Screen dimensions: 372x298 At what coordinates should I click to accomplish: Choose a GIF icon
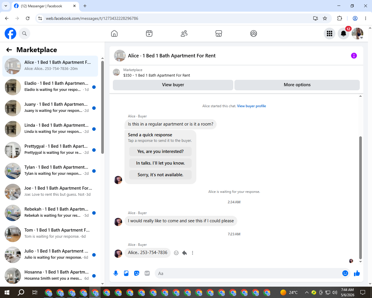click(147, 273)
